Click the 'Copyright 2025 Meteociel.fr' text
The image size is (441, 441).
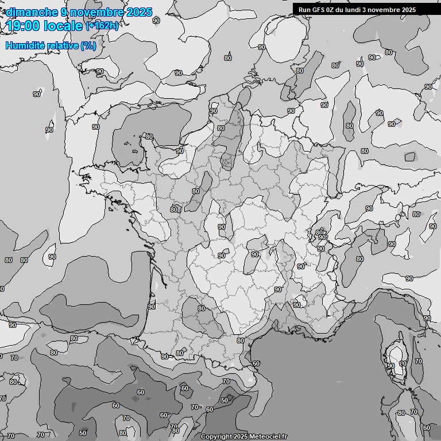click(244, 436)
